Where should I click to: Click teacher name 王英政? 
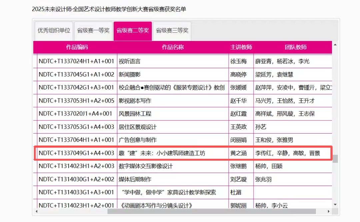click(239, 127)
